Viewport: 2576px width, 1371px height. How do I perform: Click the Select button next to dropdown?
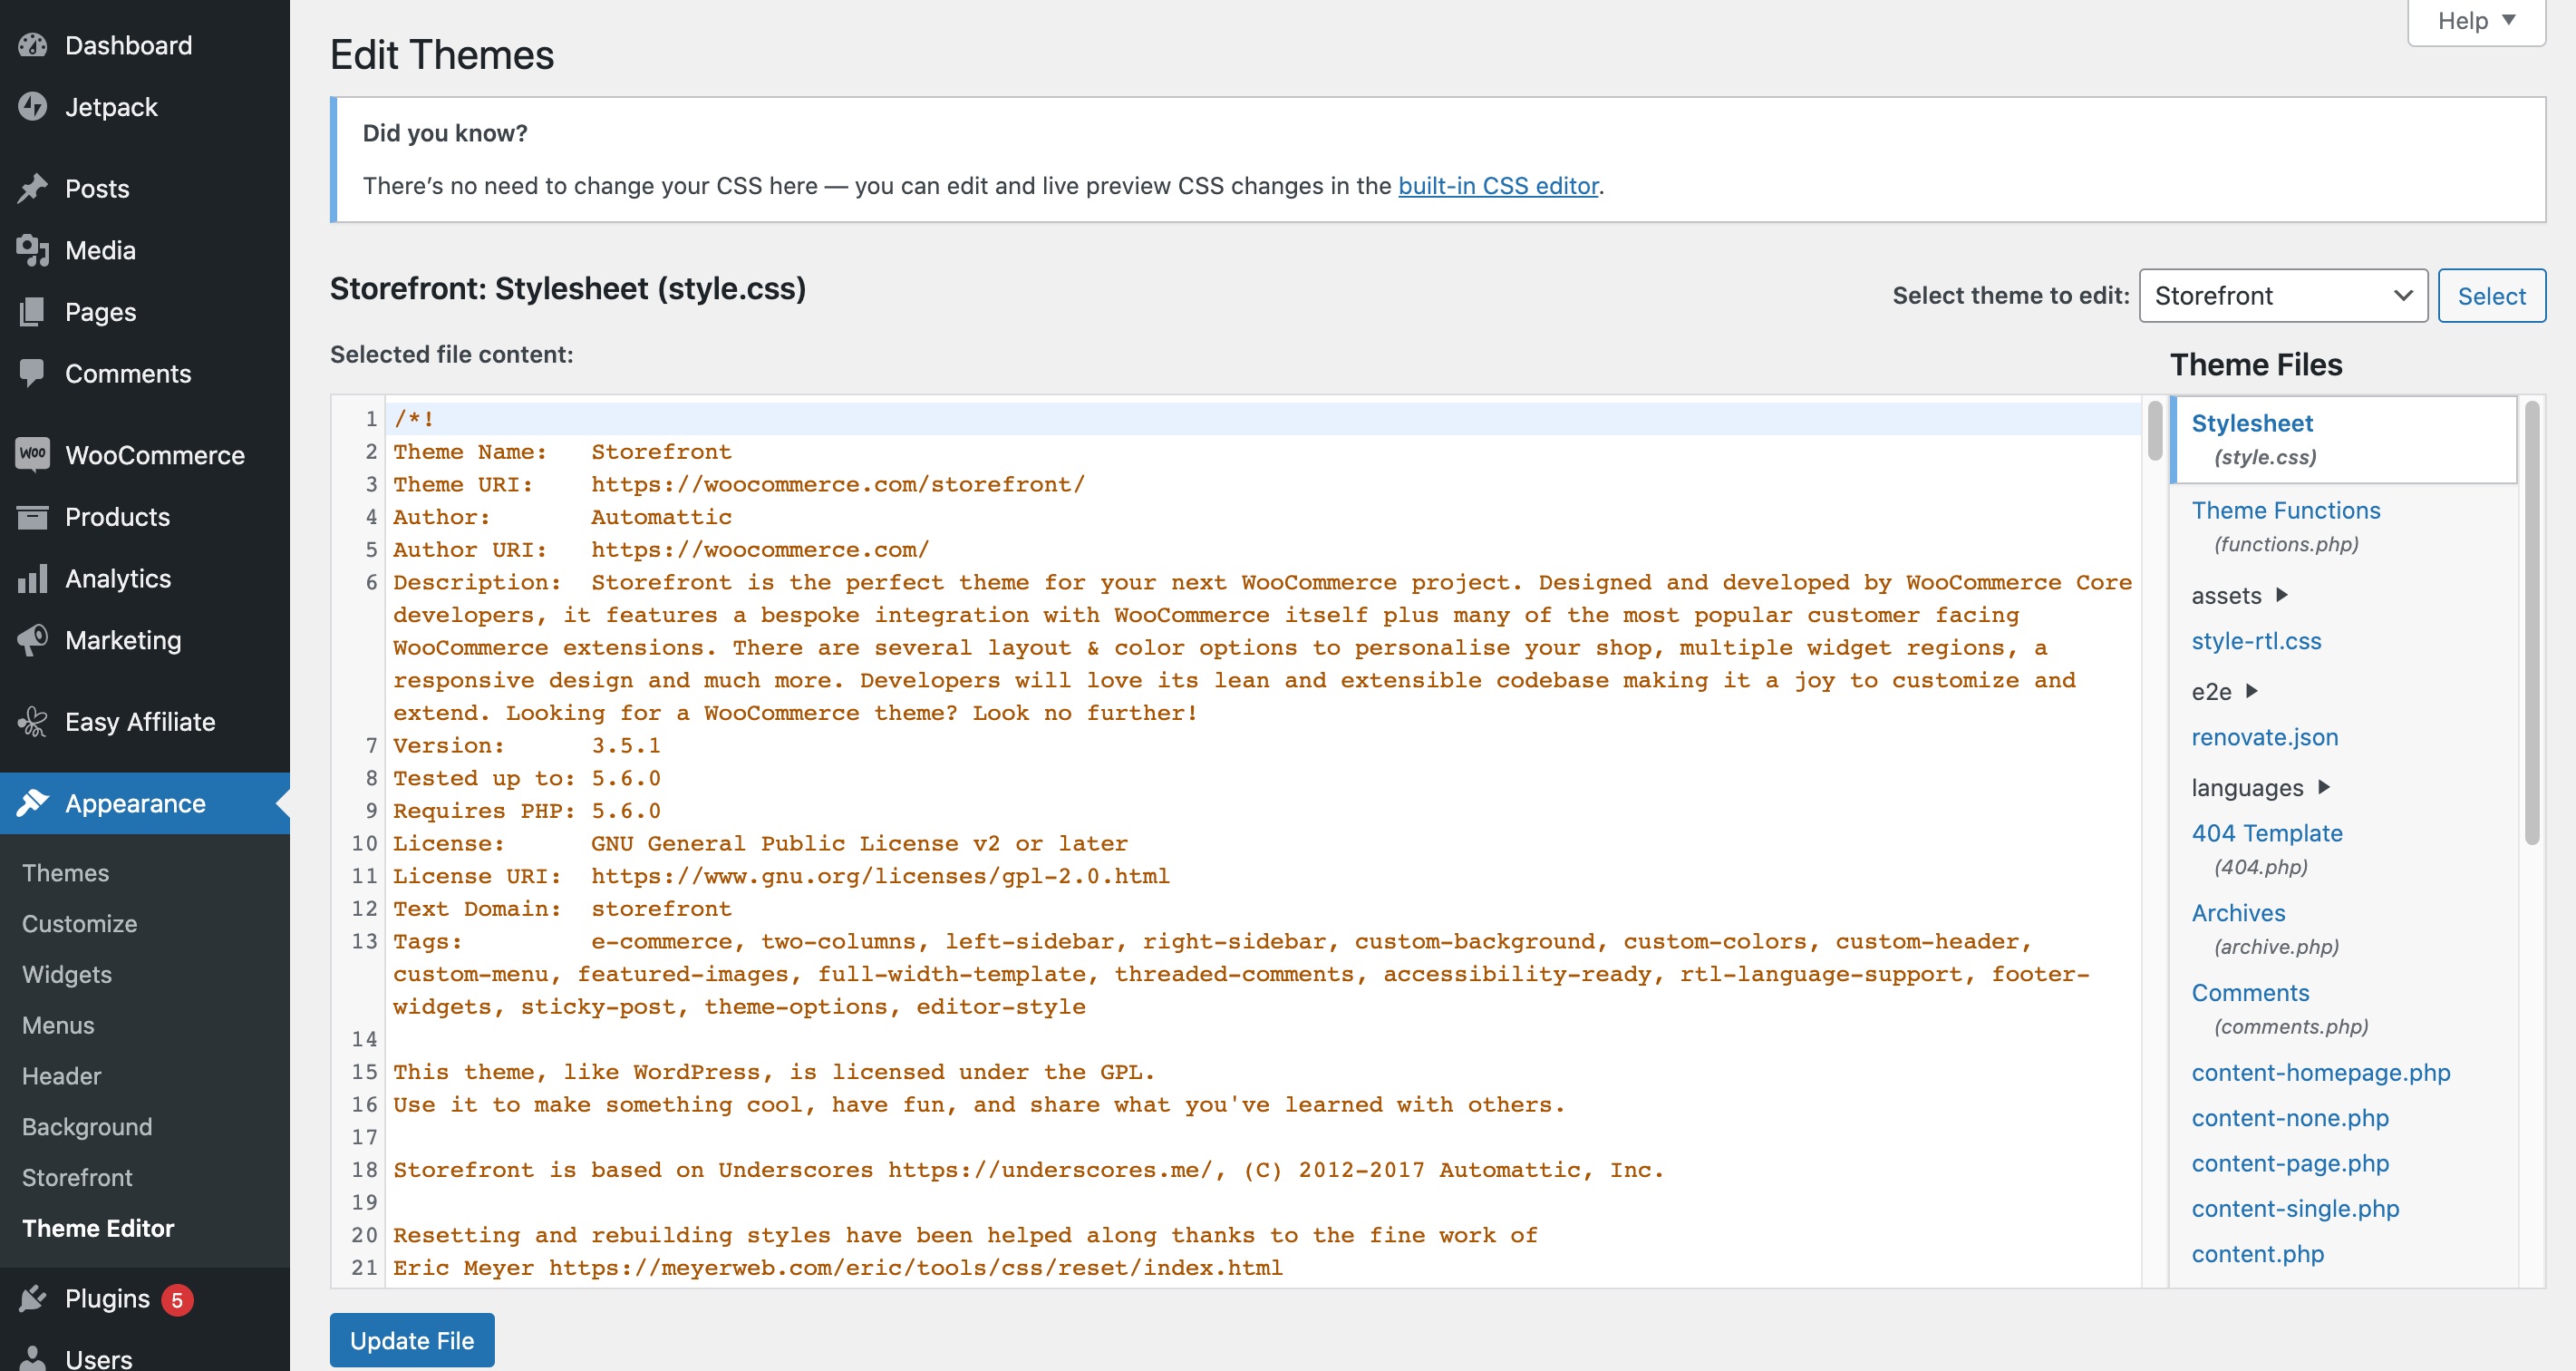(2489, 295)
